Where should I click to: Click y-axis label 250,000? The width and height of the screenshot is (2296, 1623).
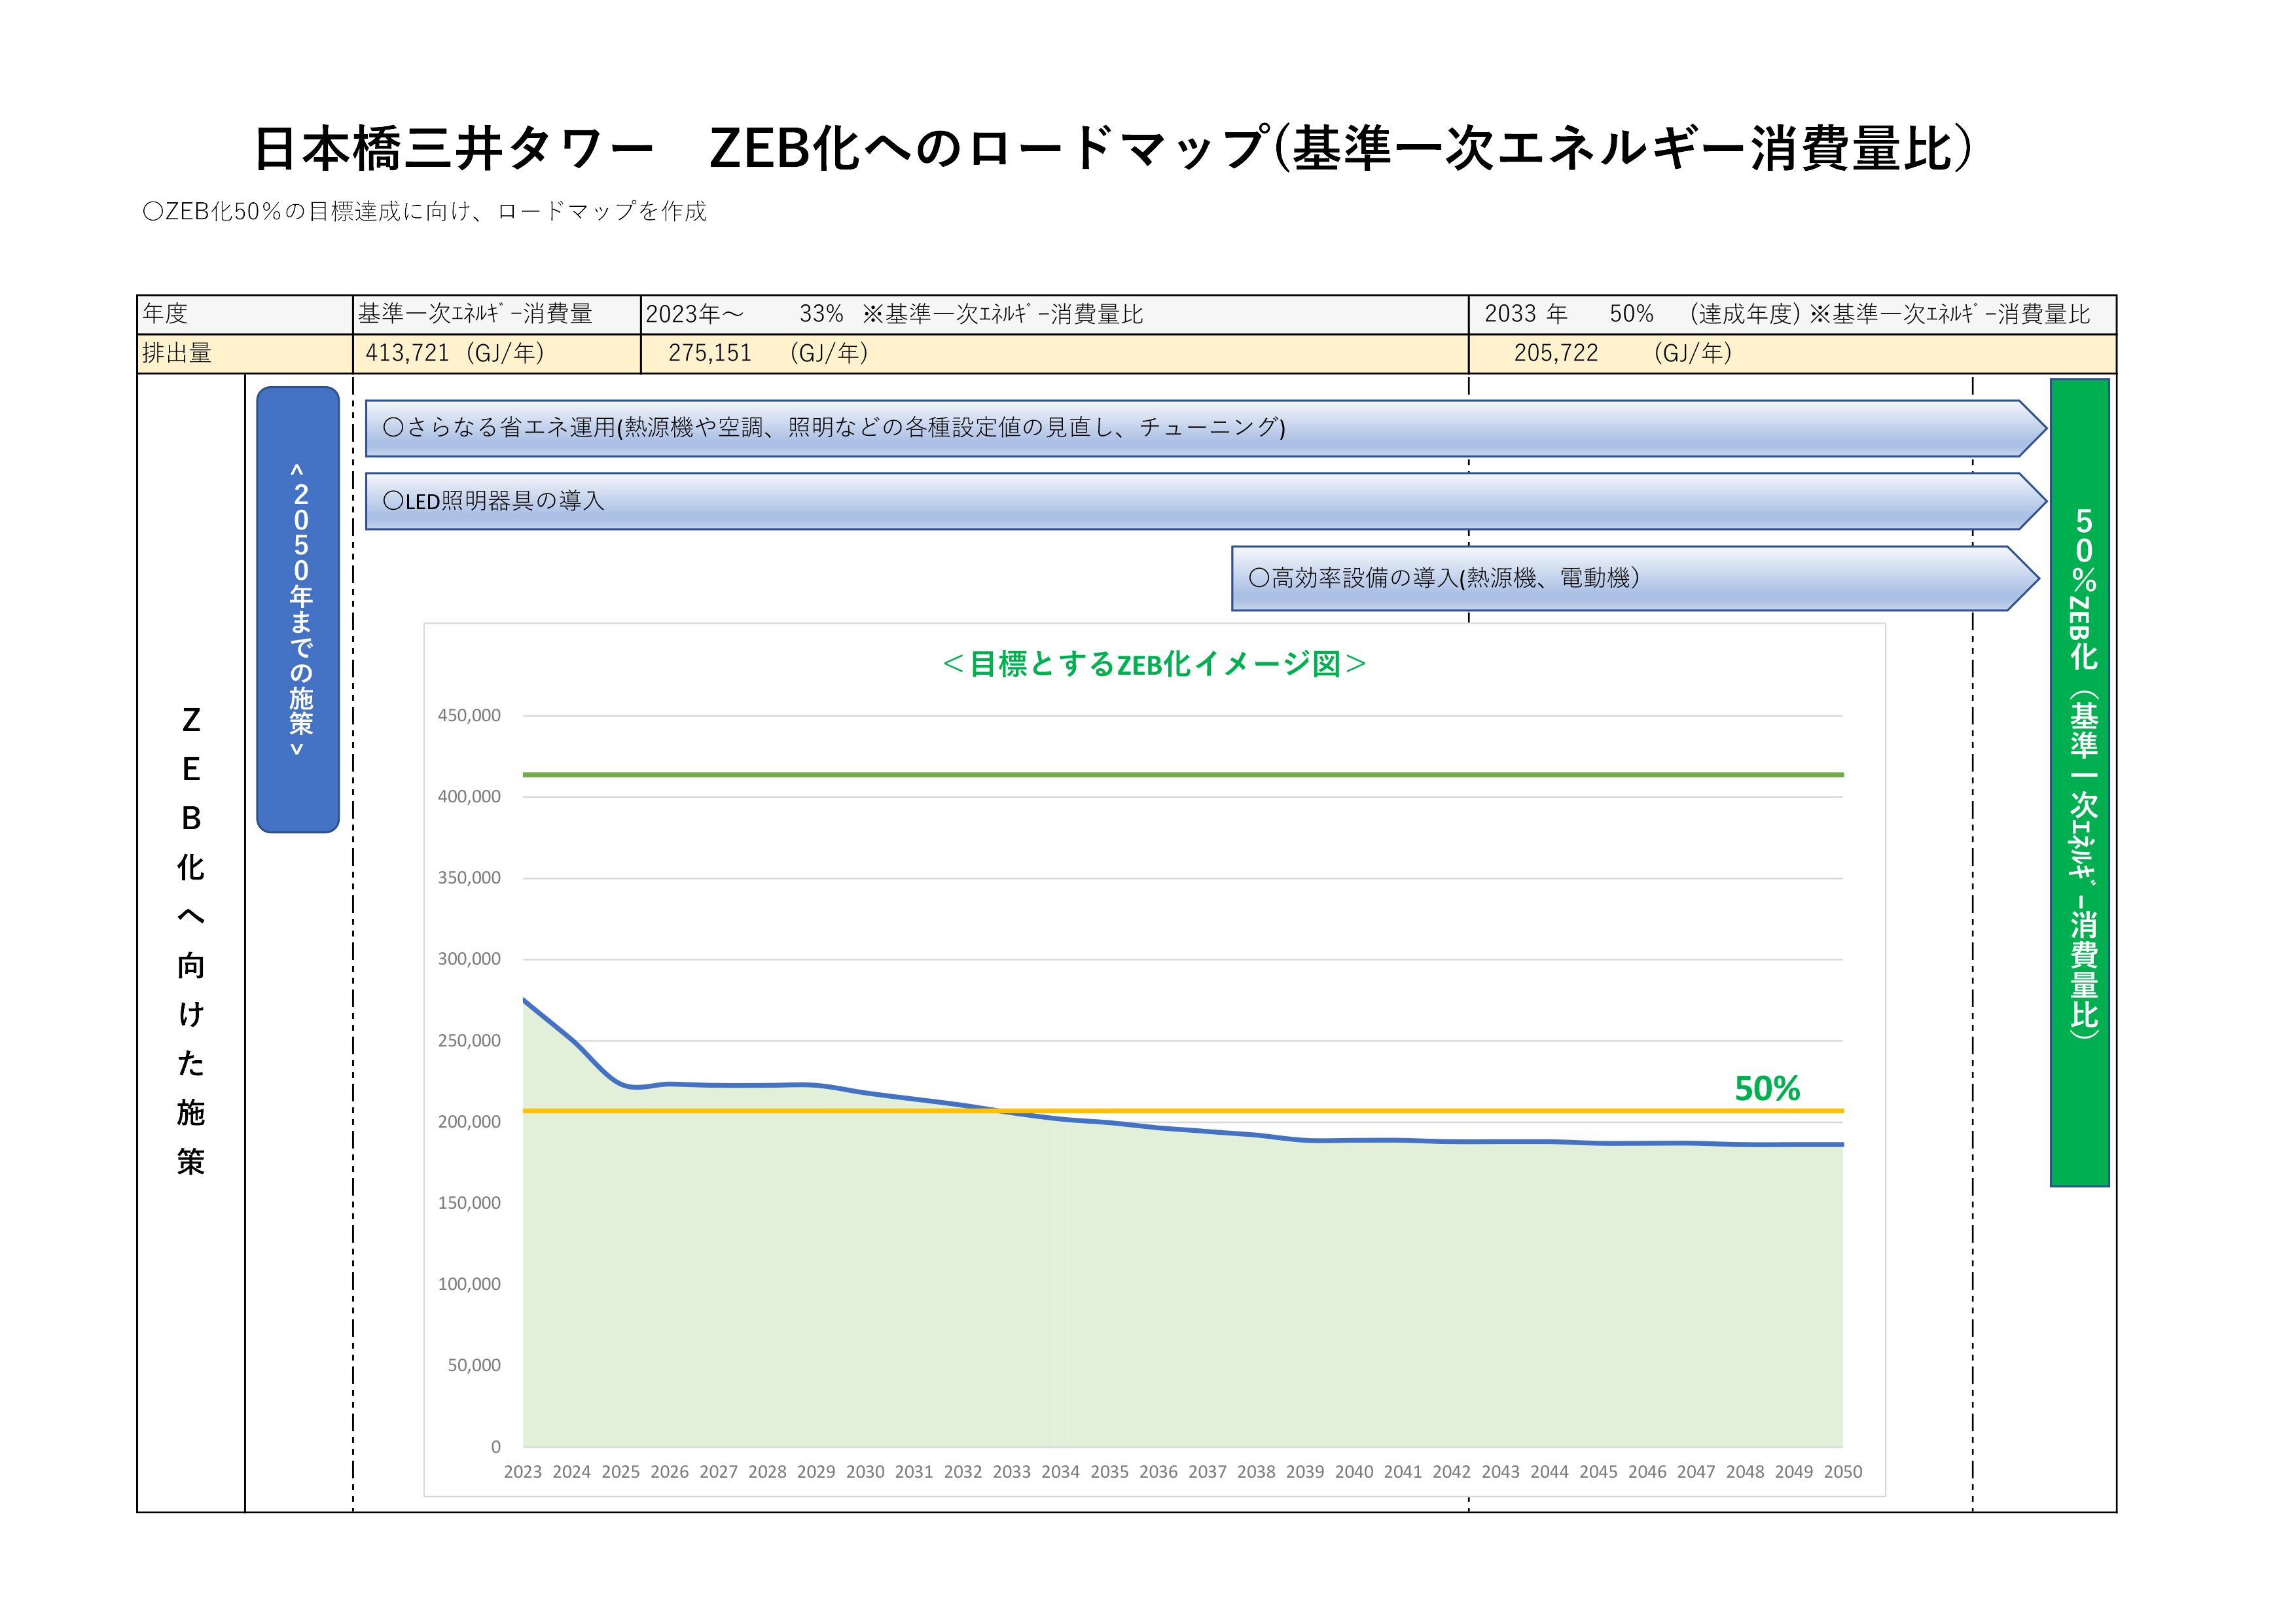tap(469, 1040)
